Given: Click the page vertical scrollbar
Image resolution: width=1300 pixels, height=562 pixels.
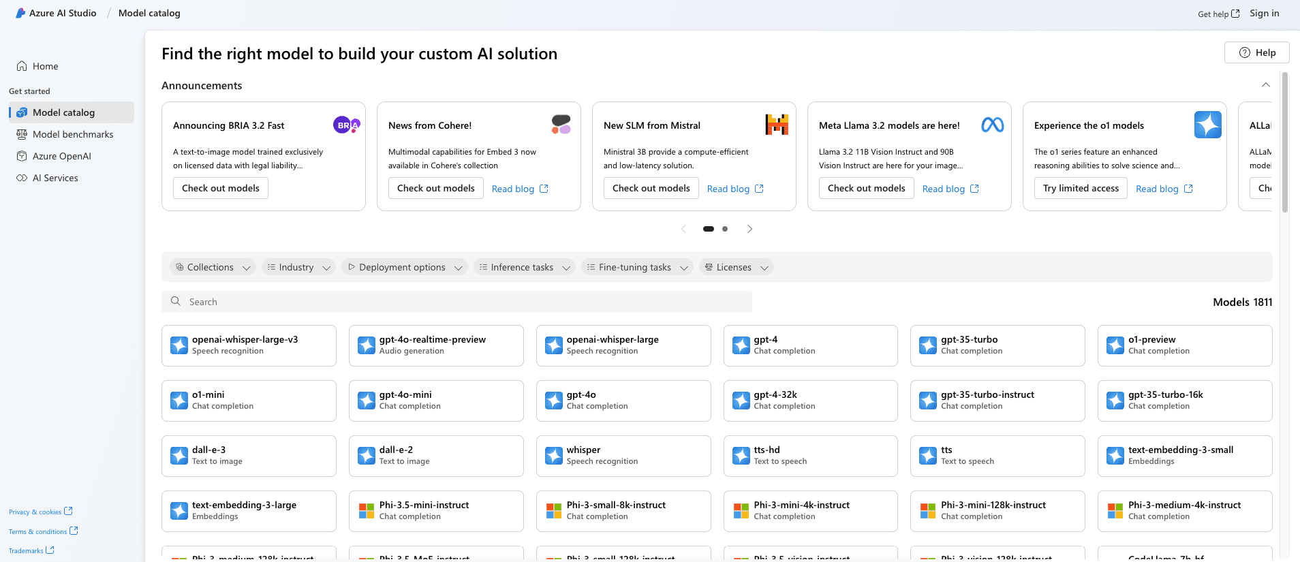Looking at the screenshot, I should (1285, 143).
